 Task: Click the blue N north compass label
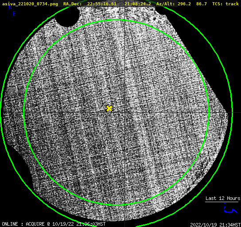click(10, 7)
